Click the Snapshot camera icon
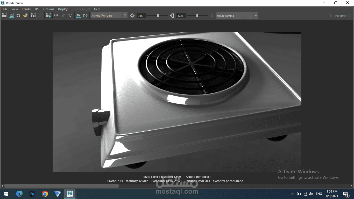Viewport: 354px width, 199px height. pos(18,16)
